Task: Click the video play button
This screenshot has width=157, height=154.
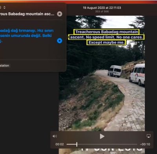Action: click(x=102, y=136)
